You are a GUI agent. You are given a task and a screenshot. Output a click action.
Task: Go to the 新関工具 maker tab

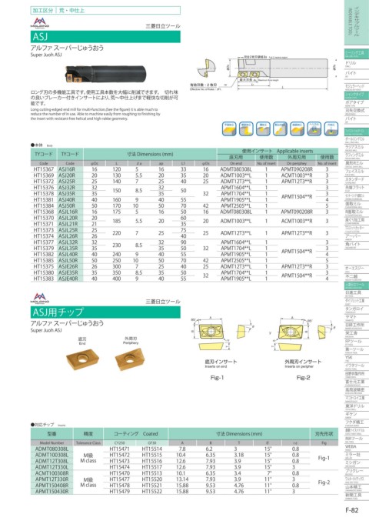pyautogui.click(x=357, y=496)
